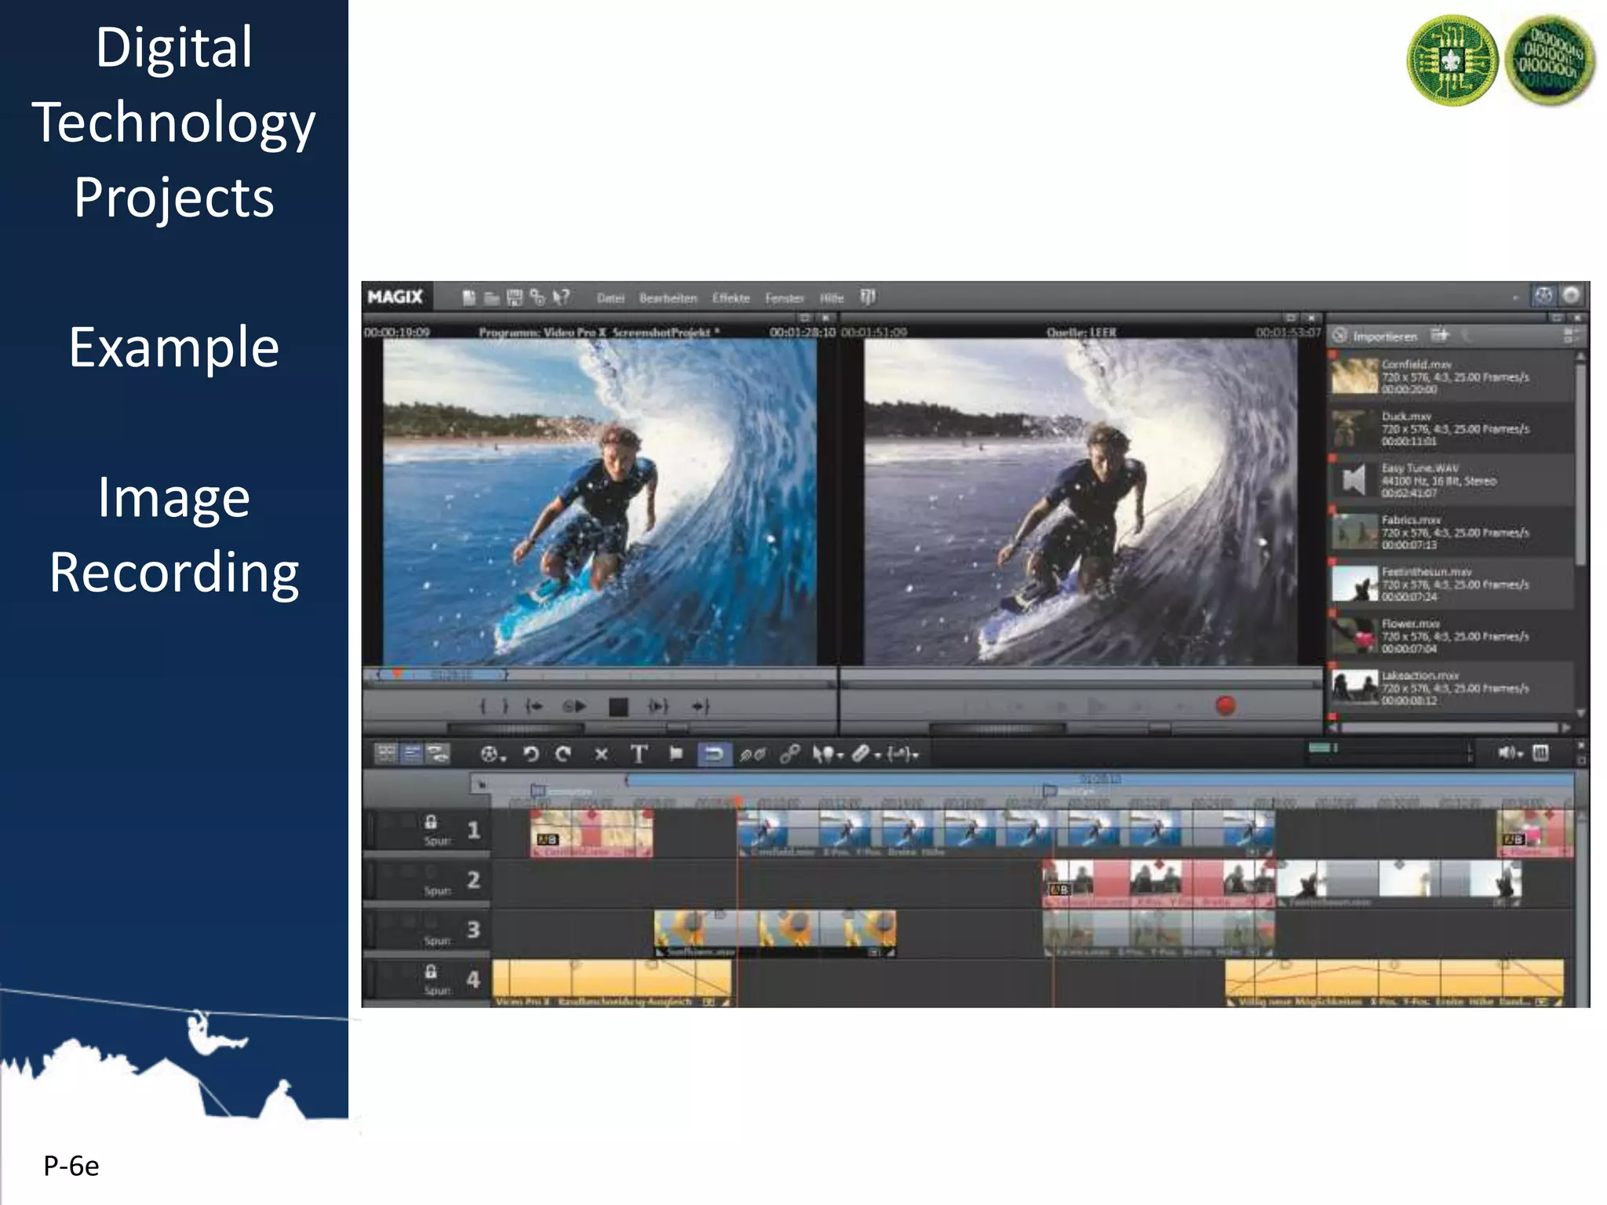The width and height of the screenshot is (1607, 1205).
Task: Set out-point with the right brace button
Action: 505,707
